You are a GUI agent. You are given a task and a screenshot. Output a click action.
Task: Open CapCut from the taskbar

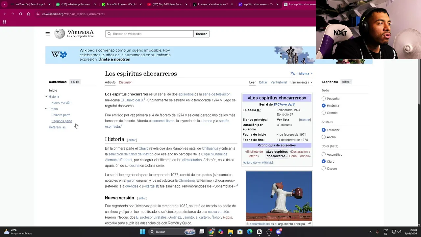259,232
